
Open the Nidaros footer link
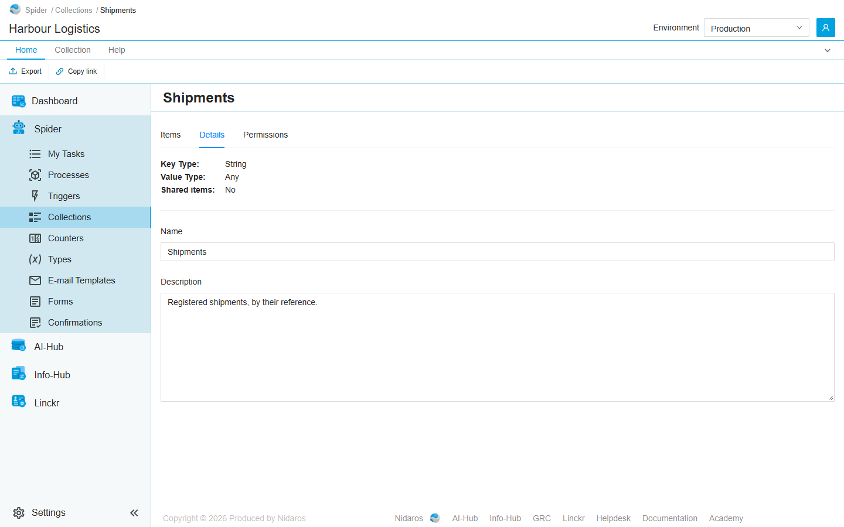[x=409, y=518]
